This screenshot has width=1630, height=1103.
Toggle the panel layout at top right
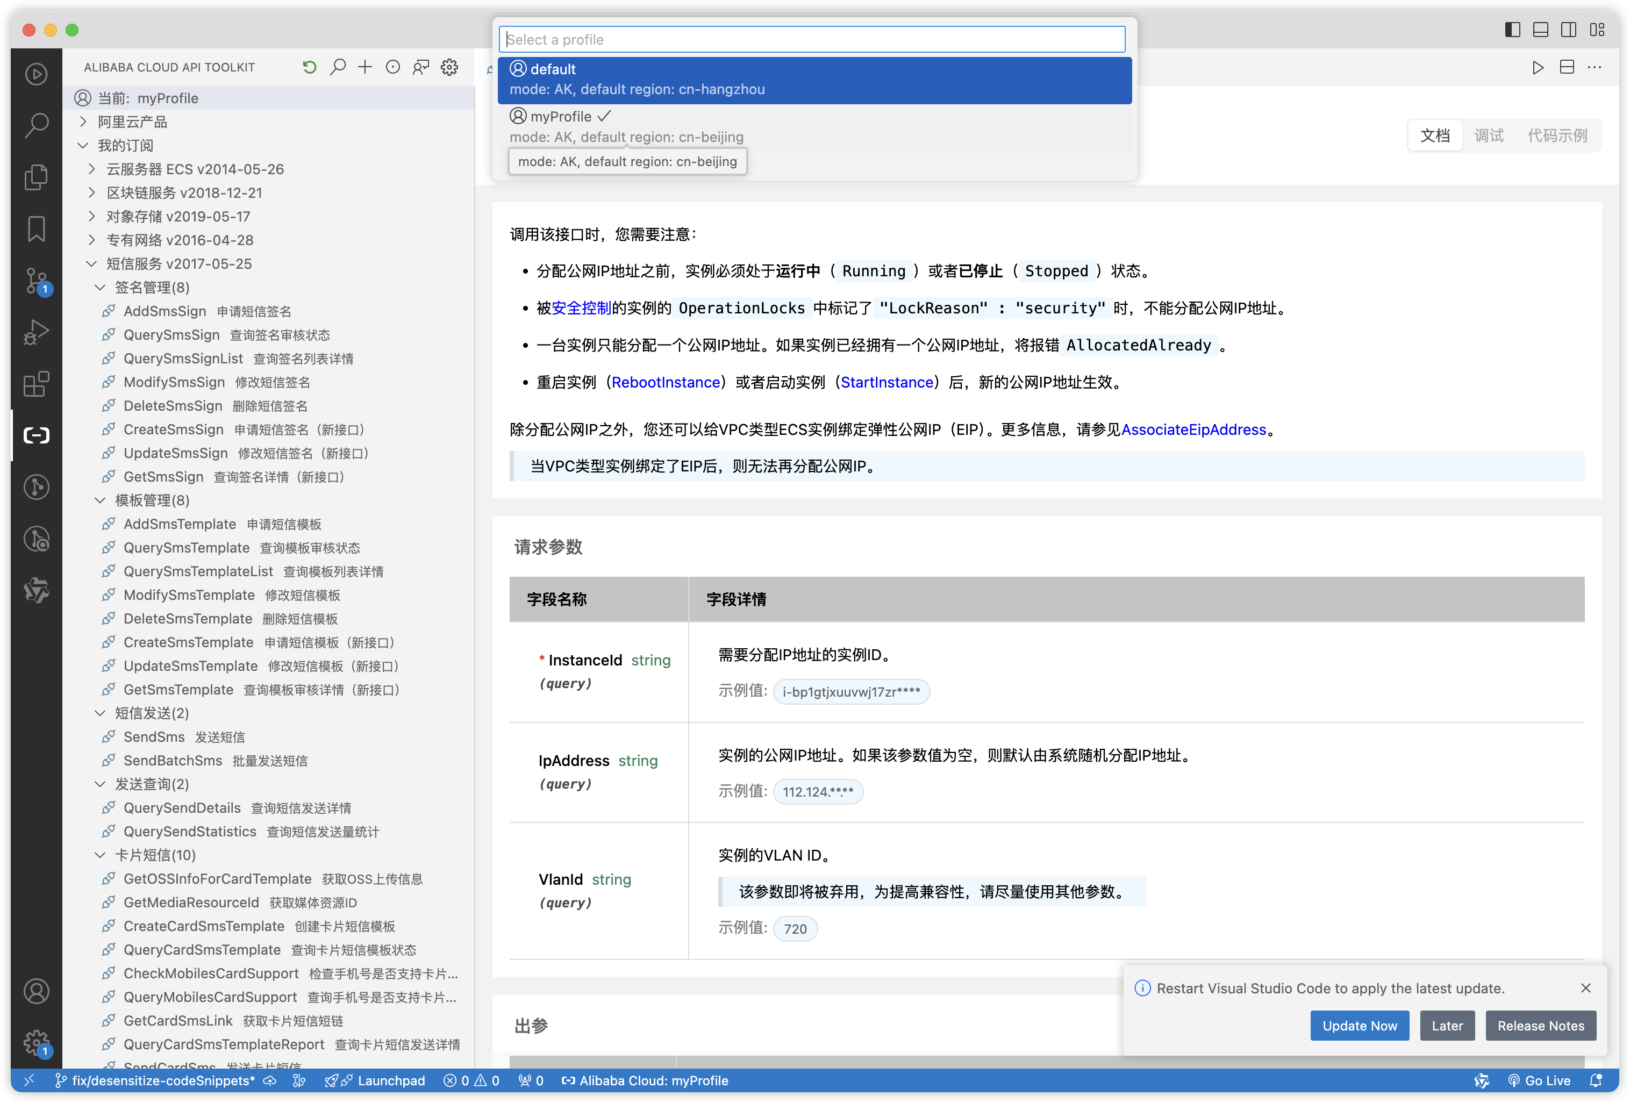click(x=1540, y=30)
